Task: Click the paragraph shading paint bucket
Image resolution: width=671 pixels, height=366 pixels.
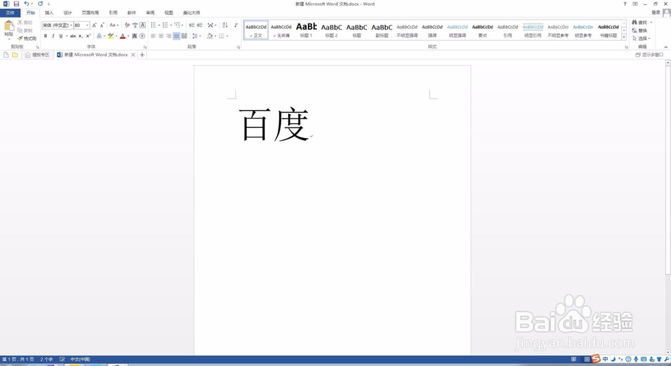Action: [209, 36]
